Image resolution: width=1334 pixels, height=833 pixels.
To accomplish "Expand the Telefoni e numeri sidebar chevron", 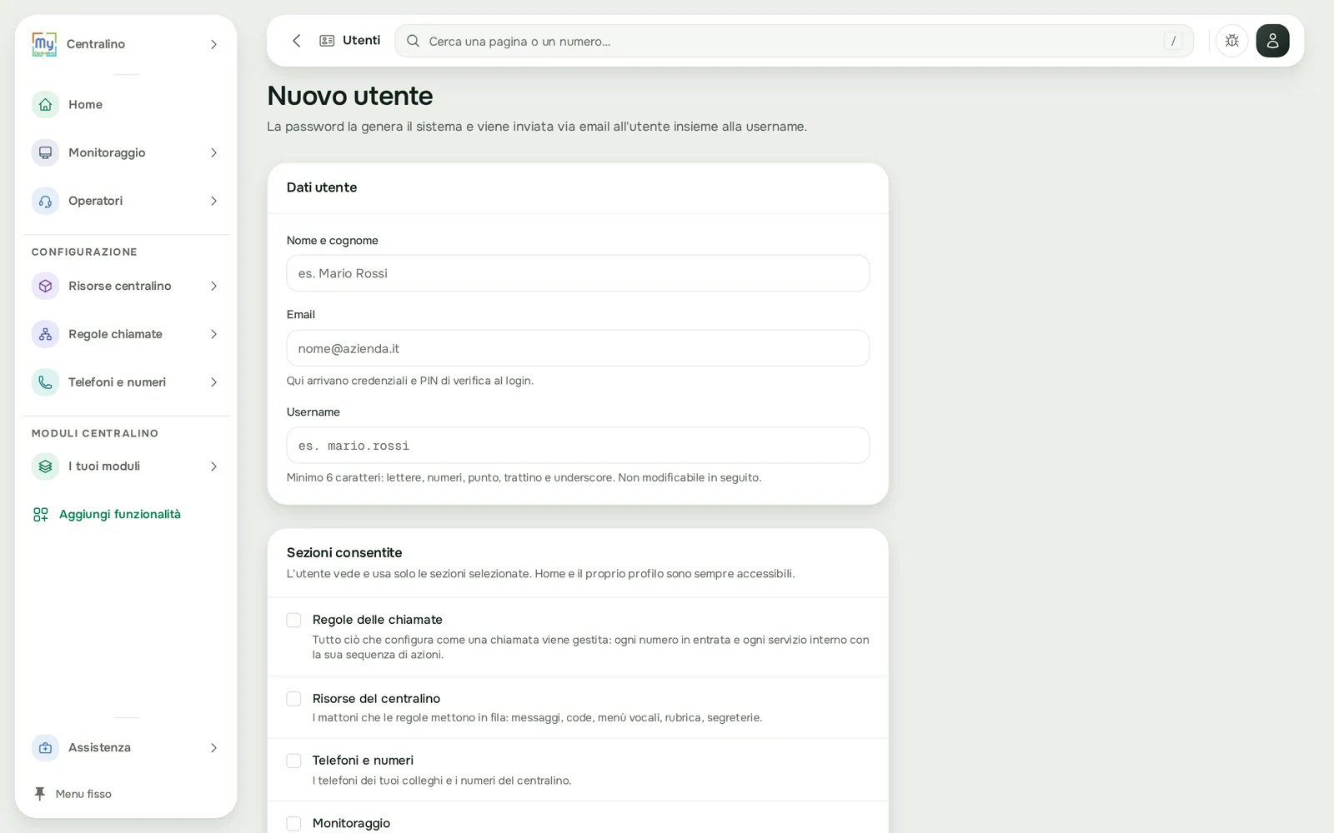I will click(213, 382).
